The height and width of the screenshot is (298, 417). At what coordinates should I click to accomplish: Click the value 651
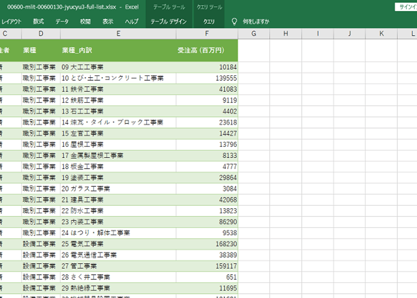click(x=232, y=277)
